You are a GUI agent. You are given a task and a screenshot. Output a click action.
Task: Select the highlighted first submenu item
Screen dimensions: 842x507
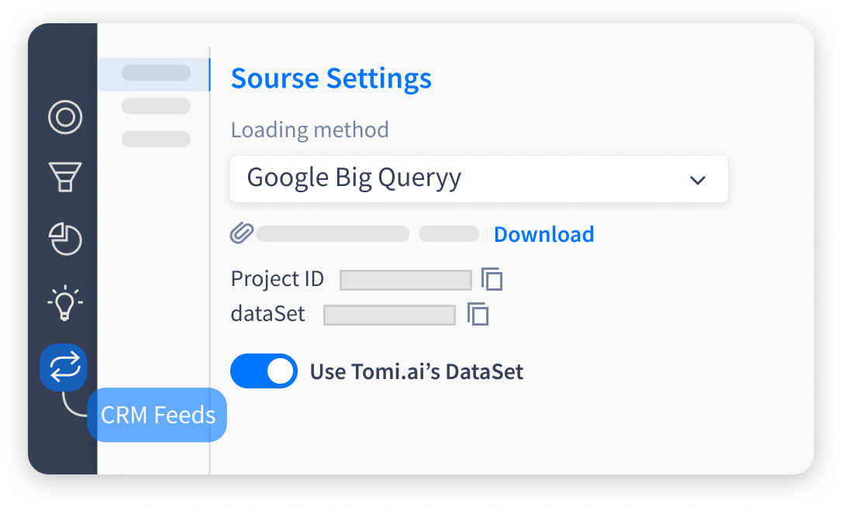[154, 74]
